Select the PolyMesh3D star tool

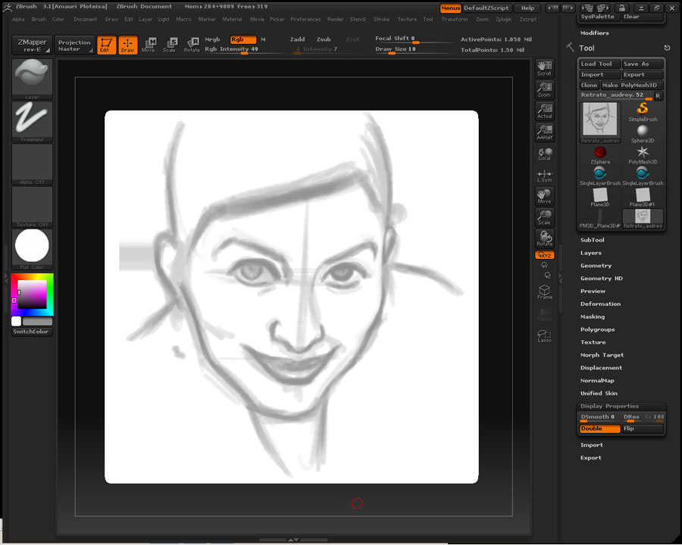tap(643, 154)
